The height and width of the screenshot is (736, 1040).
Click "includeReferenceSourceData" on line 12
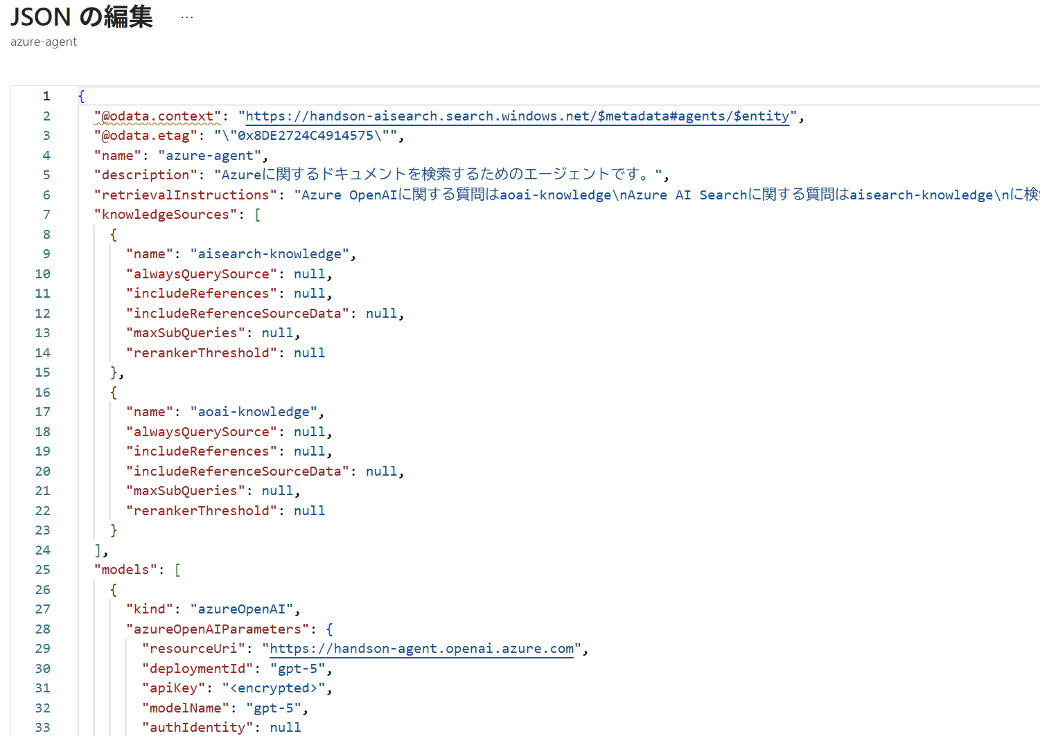[x=238, y=314]
